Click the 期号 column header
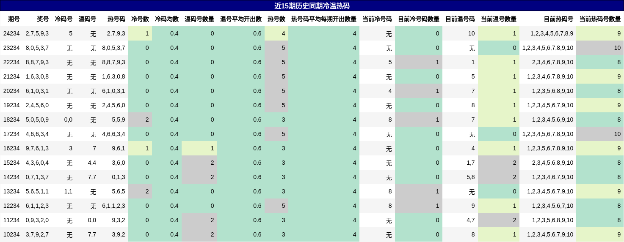The width and height of the screenshot is (624, 242). (14, 19)
